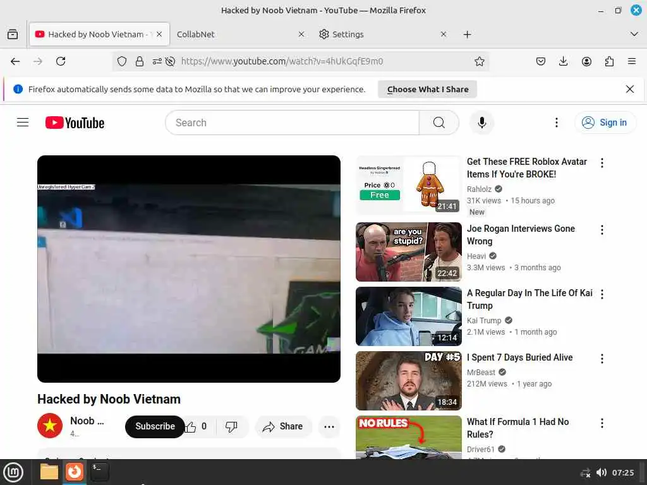Open the Pocket save icon
The height and width of the screenshot is (485, 647).
[x=541, y=61]
